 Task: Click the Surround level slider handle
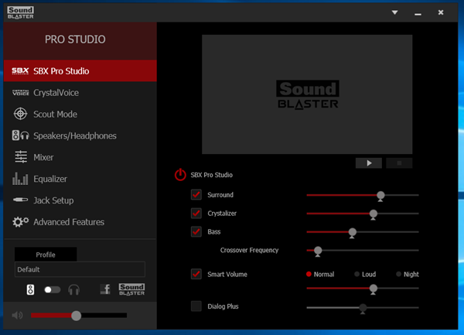click(380, 196)
